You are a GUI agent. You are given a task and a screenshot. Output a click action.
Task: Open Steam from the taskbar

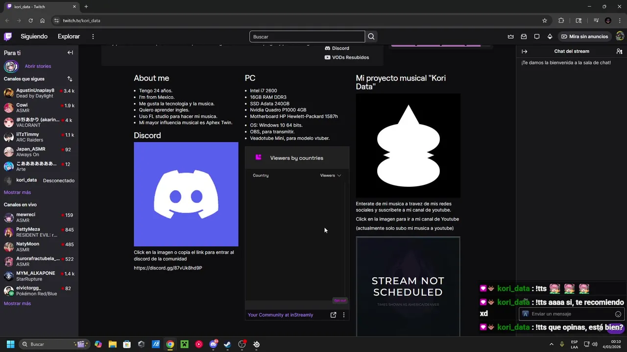227,344
